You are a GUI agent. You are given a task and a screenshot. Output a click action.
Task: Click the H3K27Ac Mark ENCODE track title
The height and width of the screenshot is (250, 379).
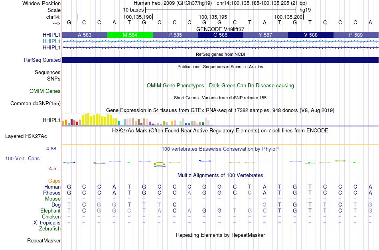pos(220,131)
